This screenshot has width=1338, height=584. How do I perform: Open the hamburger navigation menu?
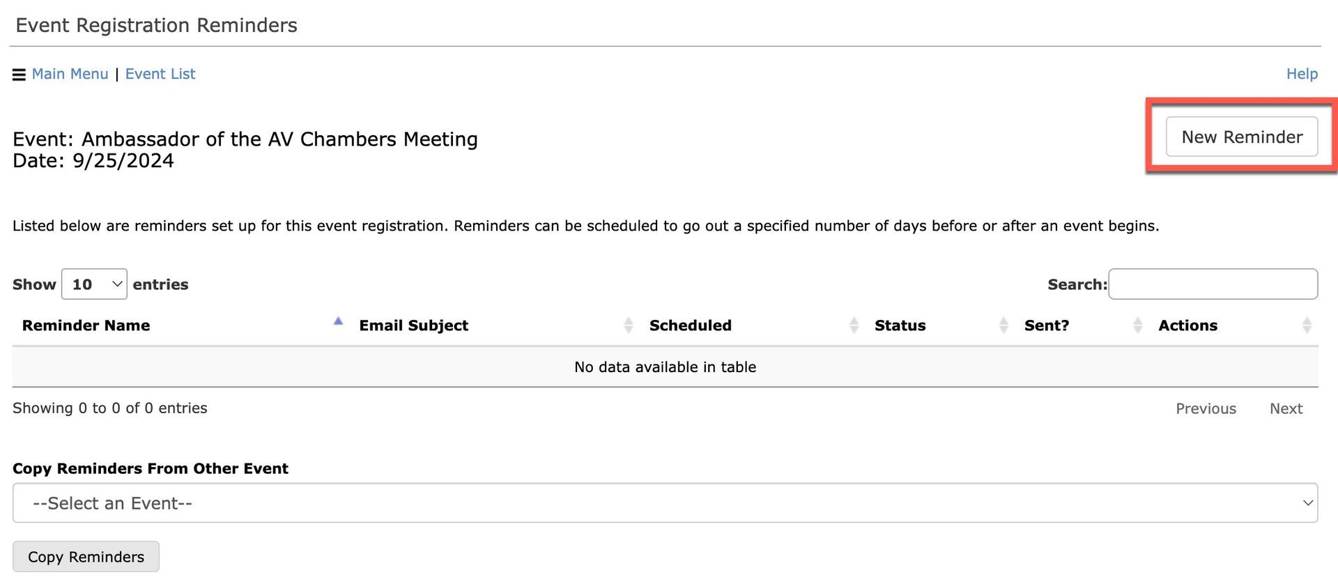[x=18, y=74]
